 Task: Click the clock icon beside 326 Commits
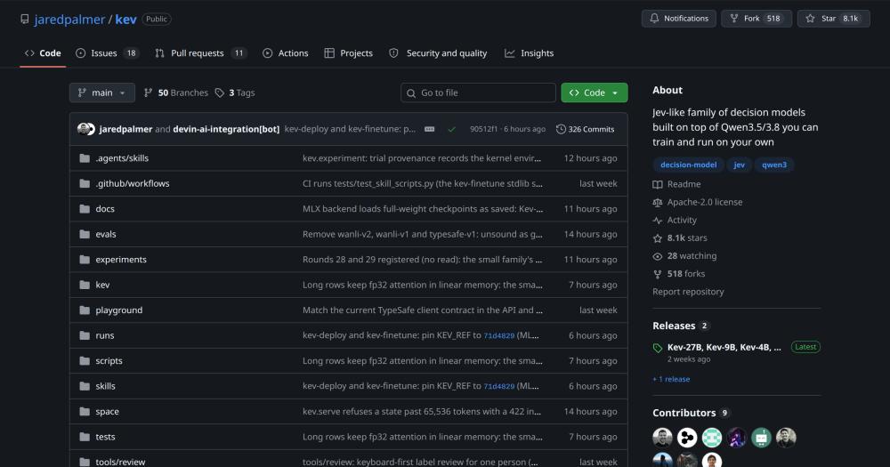pyautogui.click(x=561, y=129)
